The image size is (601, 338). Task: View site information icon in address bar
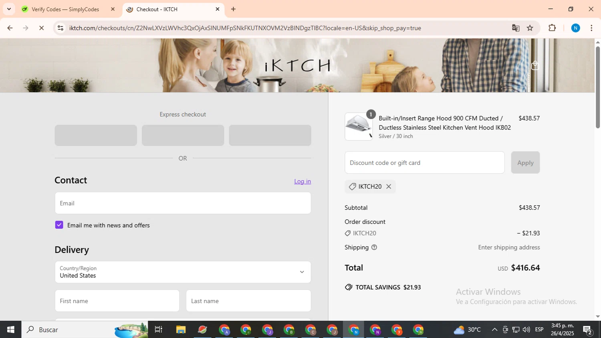(x=61, y=28)
